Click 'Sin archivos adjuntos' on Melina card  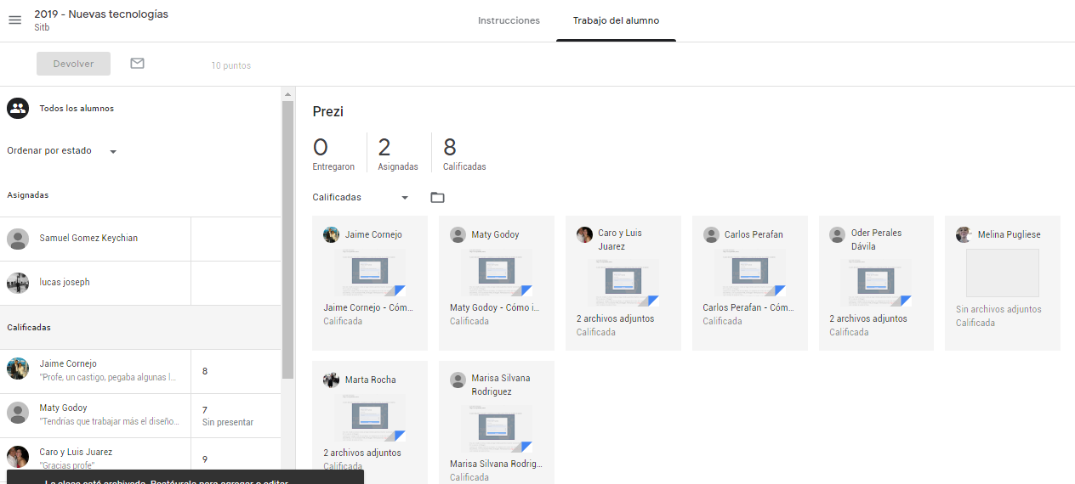998,310
